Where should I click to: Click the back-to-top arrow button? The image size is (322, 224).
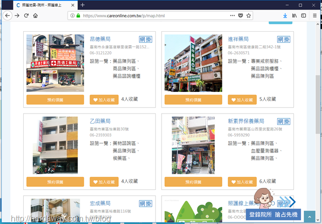[309, 216]
